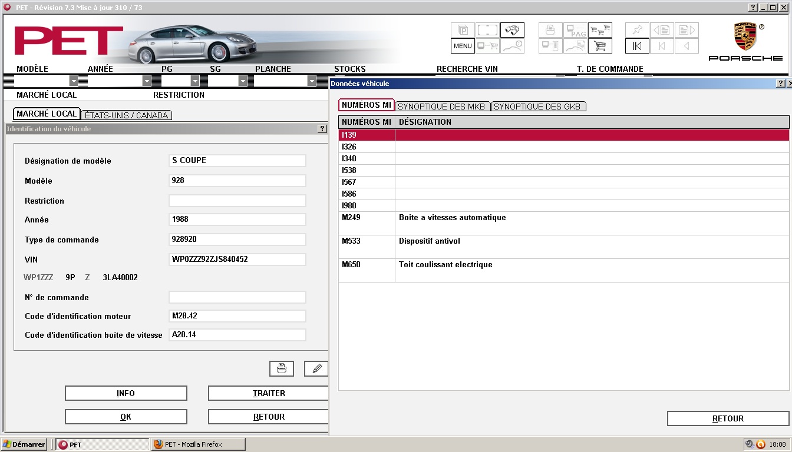Click the binoculars search icon
Screen dimensions: 792x452
512,30
